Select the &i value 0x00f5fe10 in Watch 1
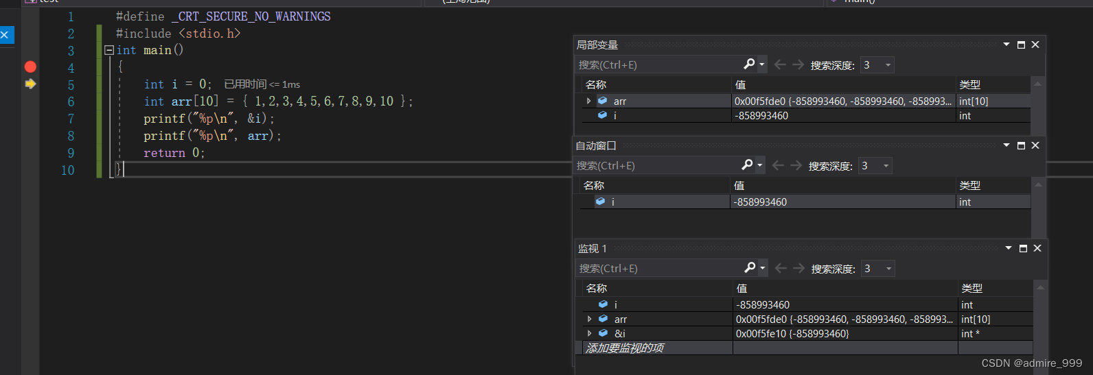 pos(845,333)
